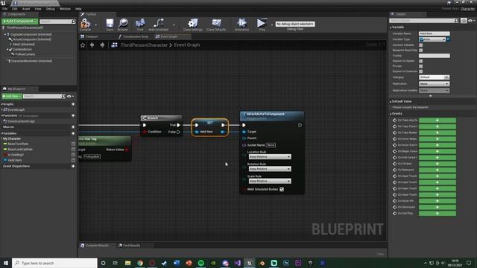Click the Details search magnifier icon
This screenshot has height=268, width=477.
click(456, 20)
